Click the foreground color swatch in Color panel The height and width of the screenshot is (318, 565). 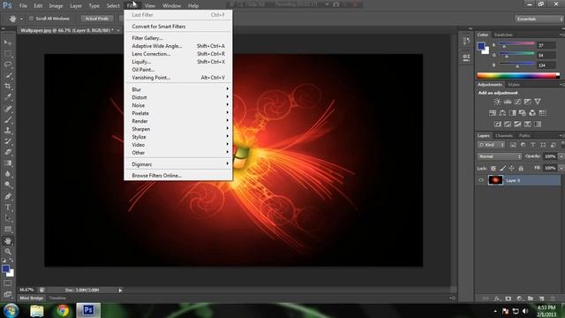coord(481,46)
